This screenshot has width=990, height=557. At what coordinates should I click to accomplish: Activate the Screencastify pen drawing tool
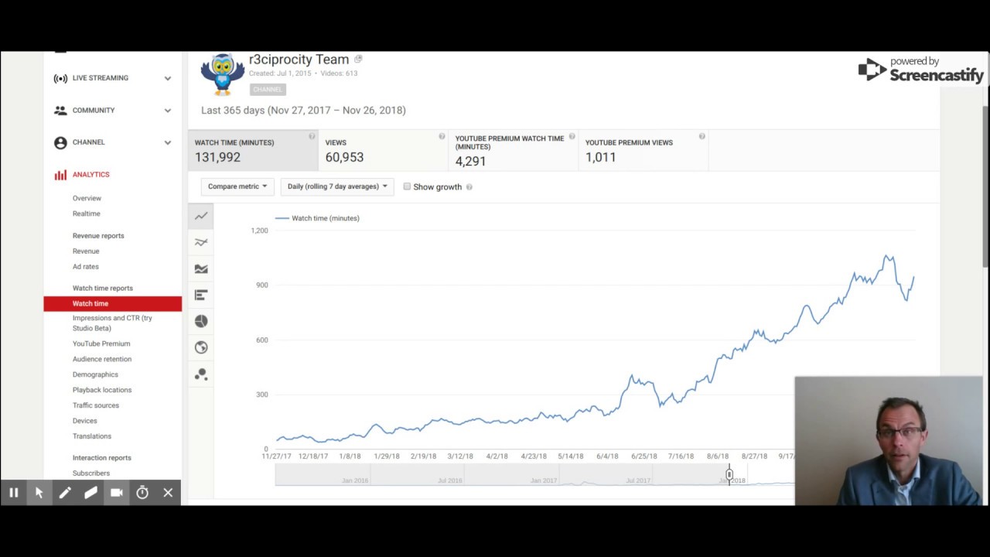[65, 493]
